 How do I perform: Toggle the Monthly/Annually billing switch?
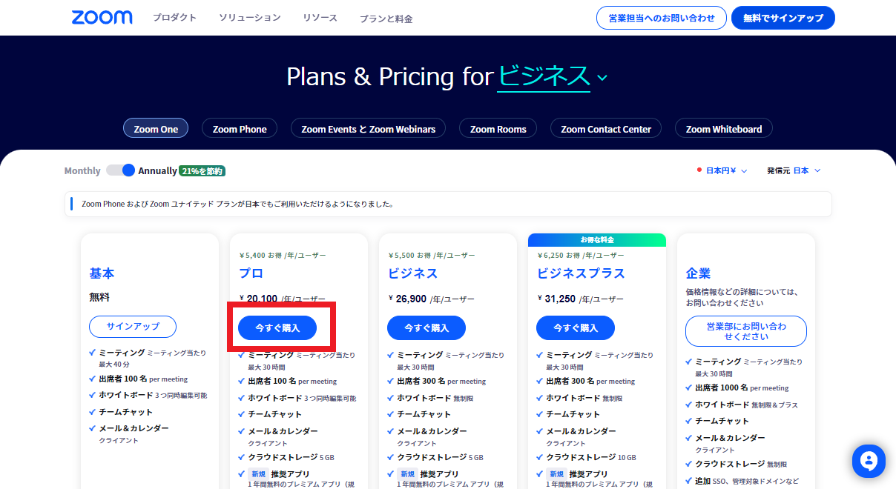pos(120,170)
